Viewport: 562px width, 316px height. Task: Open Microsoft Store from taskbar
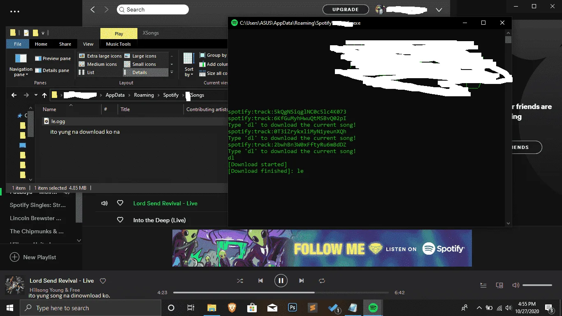[252, 308]
